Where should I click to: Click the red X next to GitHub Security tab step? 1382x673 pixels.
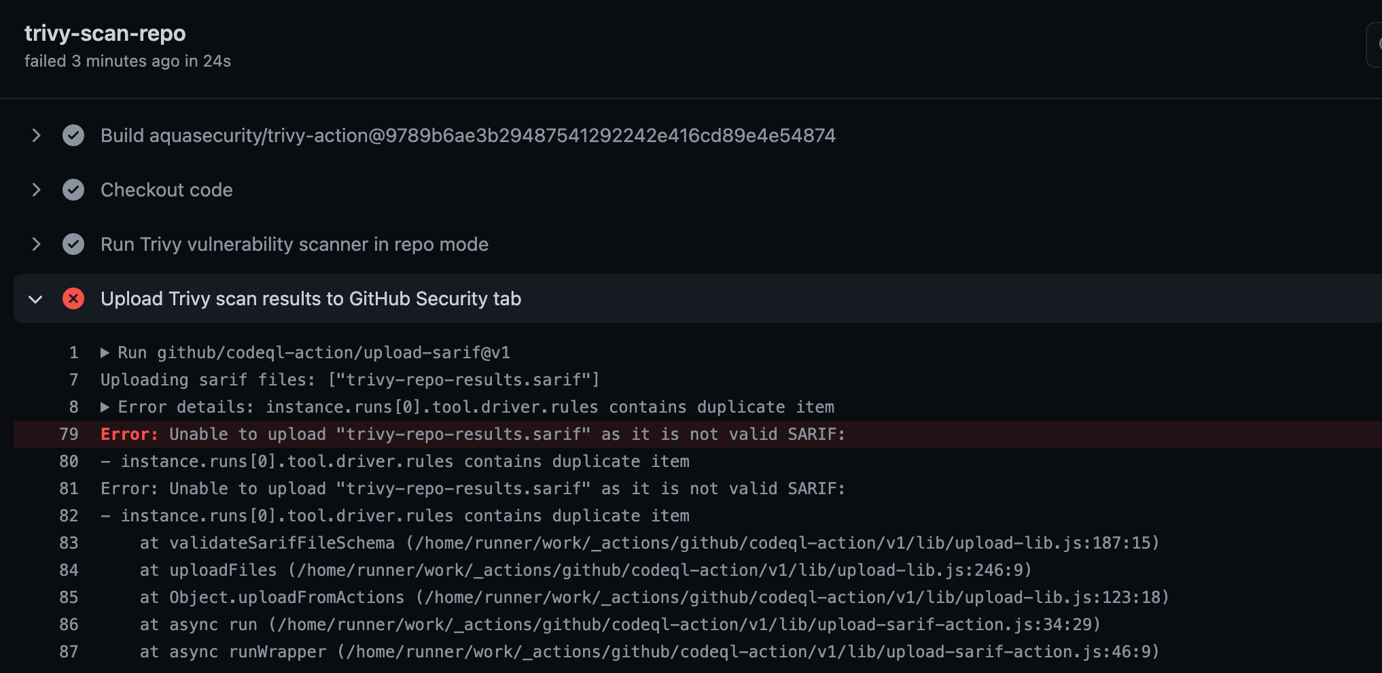(x=73, y=298)
